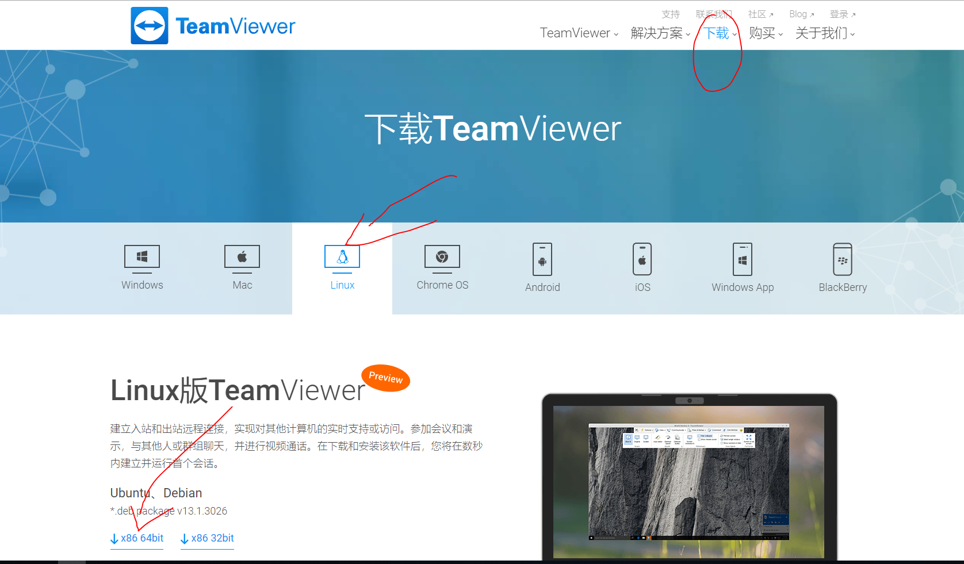Image resolution: width=964 pixels, height=564 pixels.
Task: Click the *.deb package v13.1.3026 text
Action: click(169, 511)
